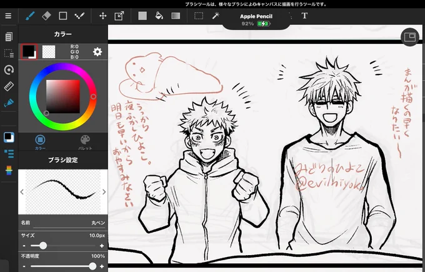Screen dimensions: 425x272
Task: Select the Gradient tool
Action: point(176,16)
